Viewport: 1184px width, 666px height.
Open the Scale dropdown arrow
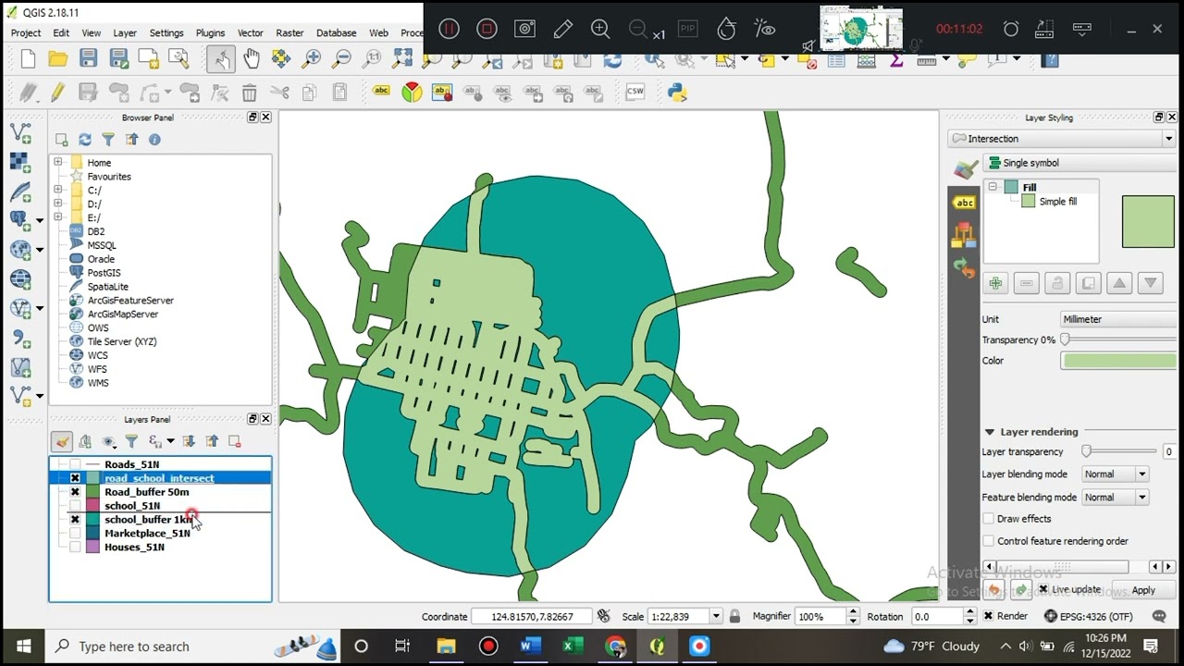715,616
